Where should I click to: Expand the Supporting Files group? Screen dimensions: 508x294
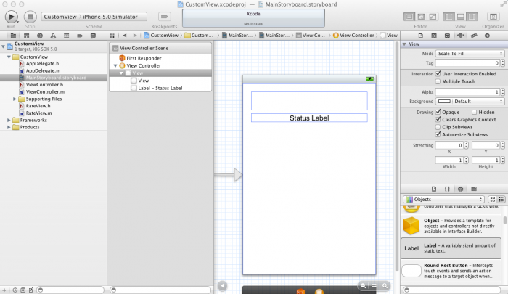(15, 99)
